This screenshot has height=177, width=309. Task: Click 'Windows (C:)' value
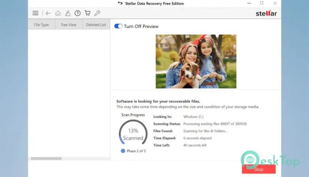point(193,116)
